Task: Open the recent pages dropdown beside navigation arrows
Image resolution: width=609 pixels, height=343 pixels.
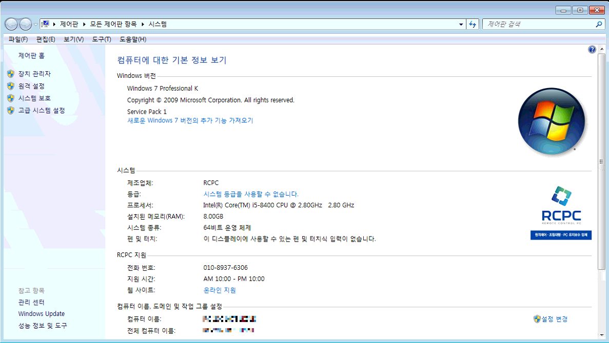Action: (x=35, y=25)
